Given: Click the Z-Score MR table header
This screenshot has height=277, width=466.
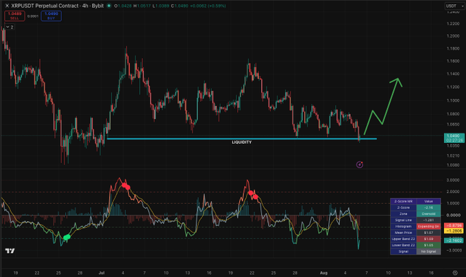Looking at the screenshot, I should 403,201.
